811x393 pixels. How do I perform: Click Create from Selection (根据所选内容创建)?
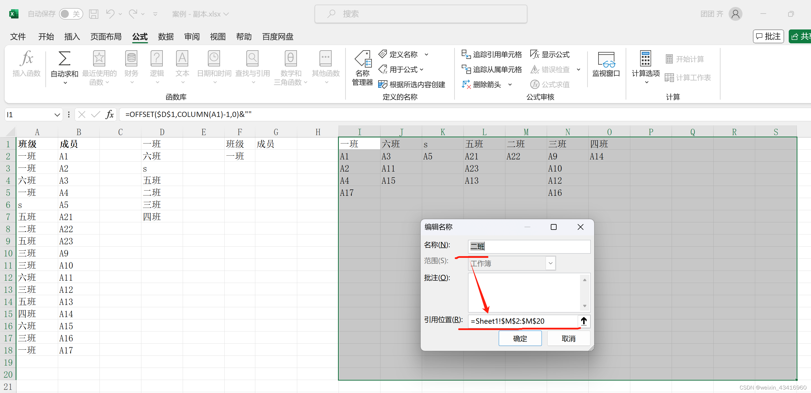(412, 85)
